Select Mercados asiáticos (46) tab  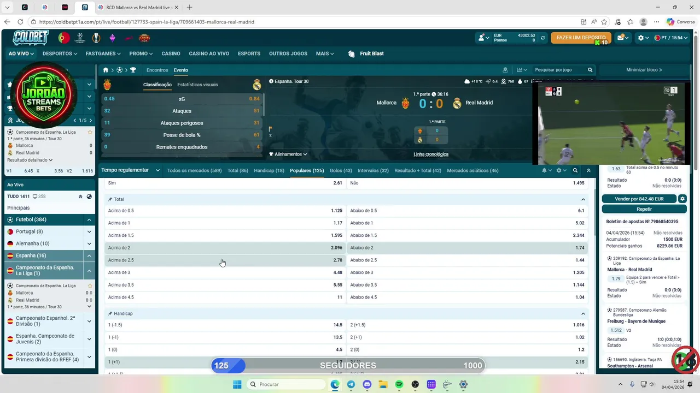472,170
